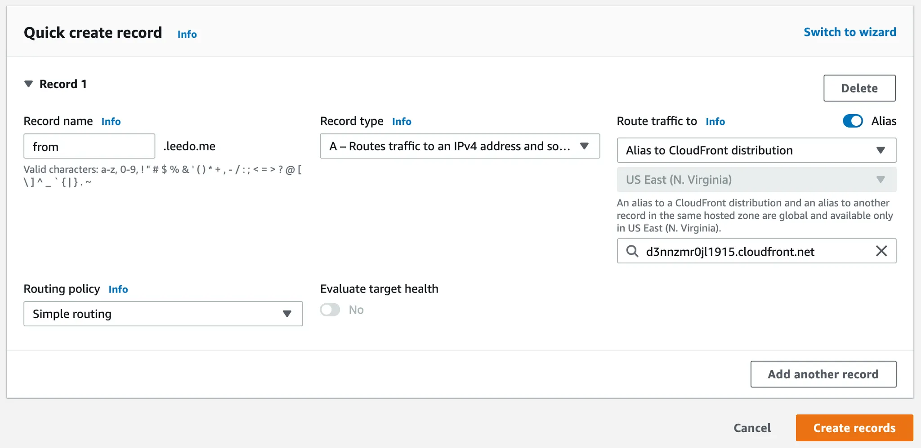Viewport: 921px width, 448px height.
Task: Clear the CloudFront distribution search field
Action: point(881,251)
